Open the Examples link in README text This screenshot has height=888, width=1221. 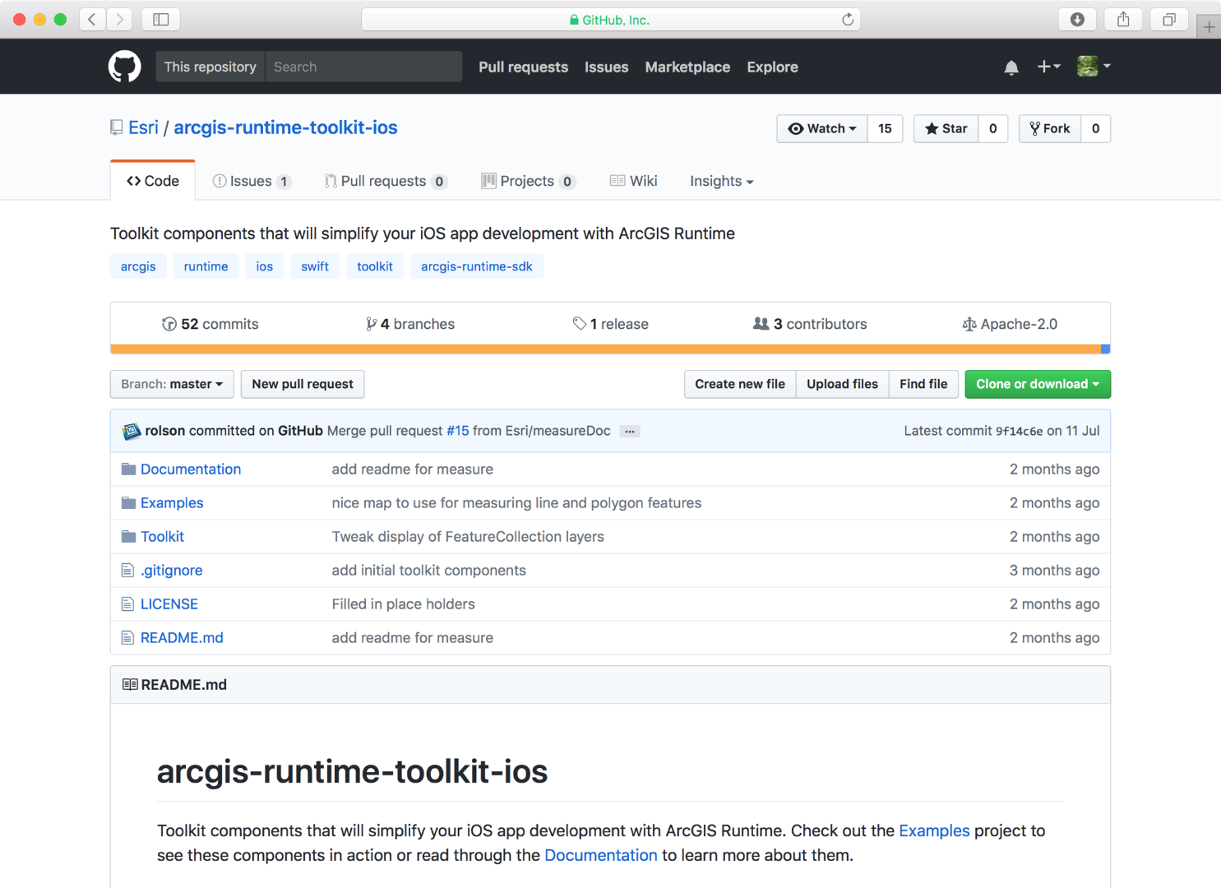934,830
